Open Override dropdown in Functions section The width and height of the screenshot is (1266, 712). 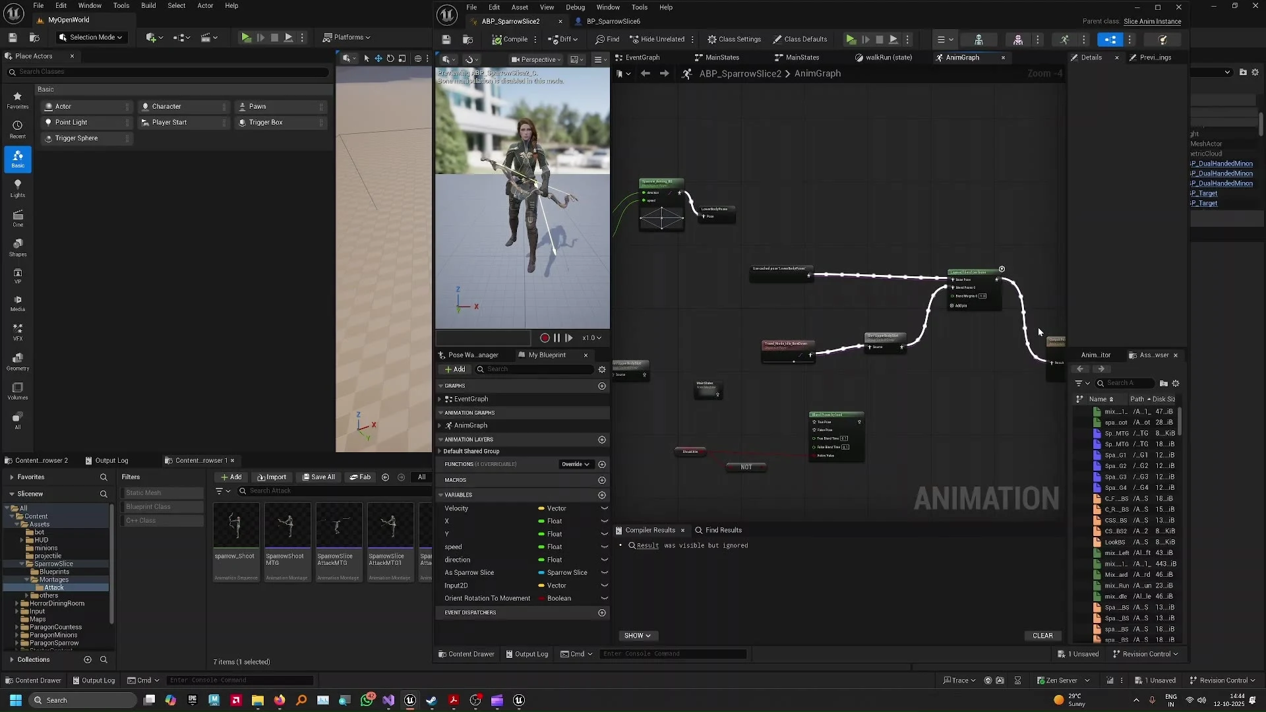575,464
